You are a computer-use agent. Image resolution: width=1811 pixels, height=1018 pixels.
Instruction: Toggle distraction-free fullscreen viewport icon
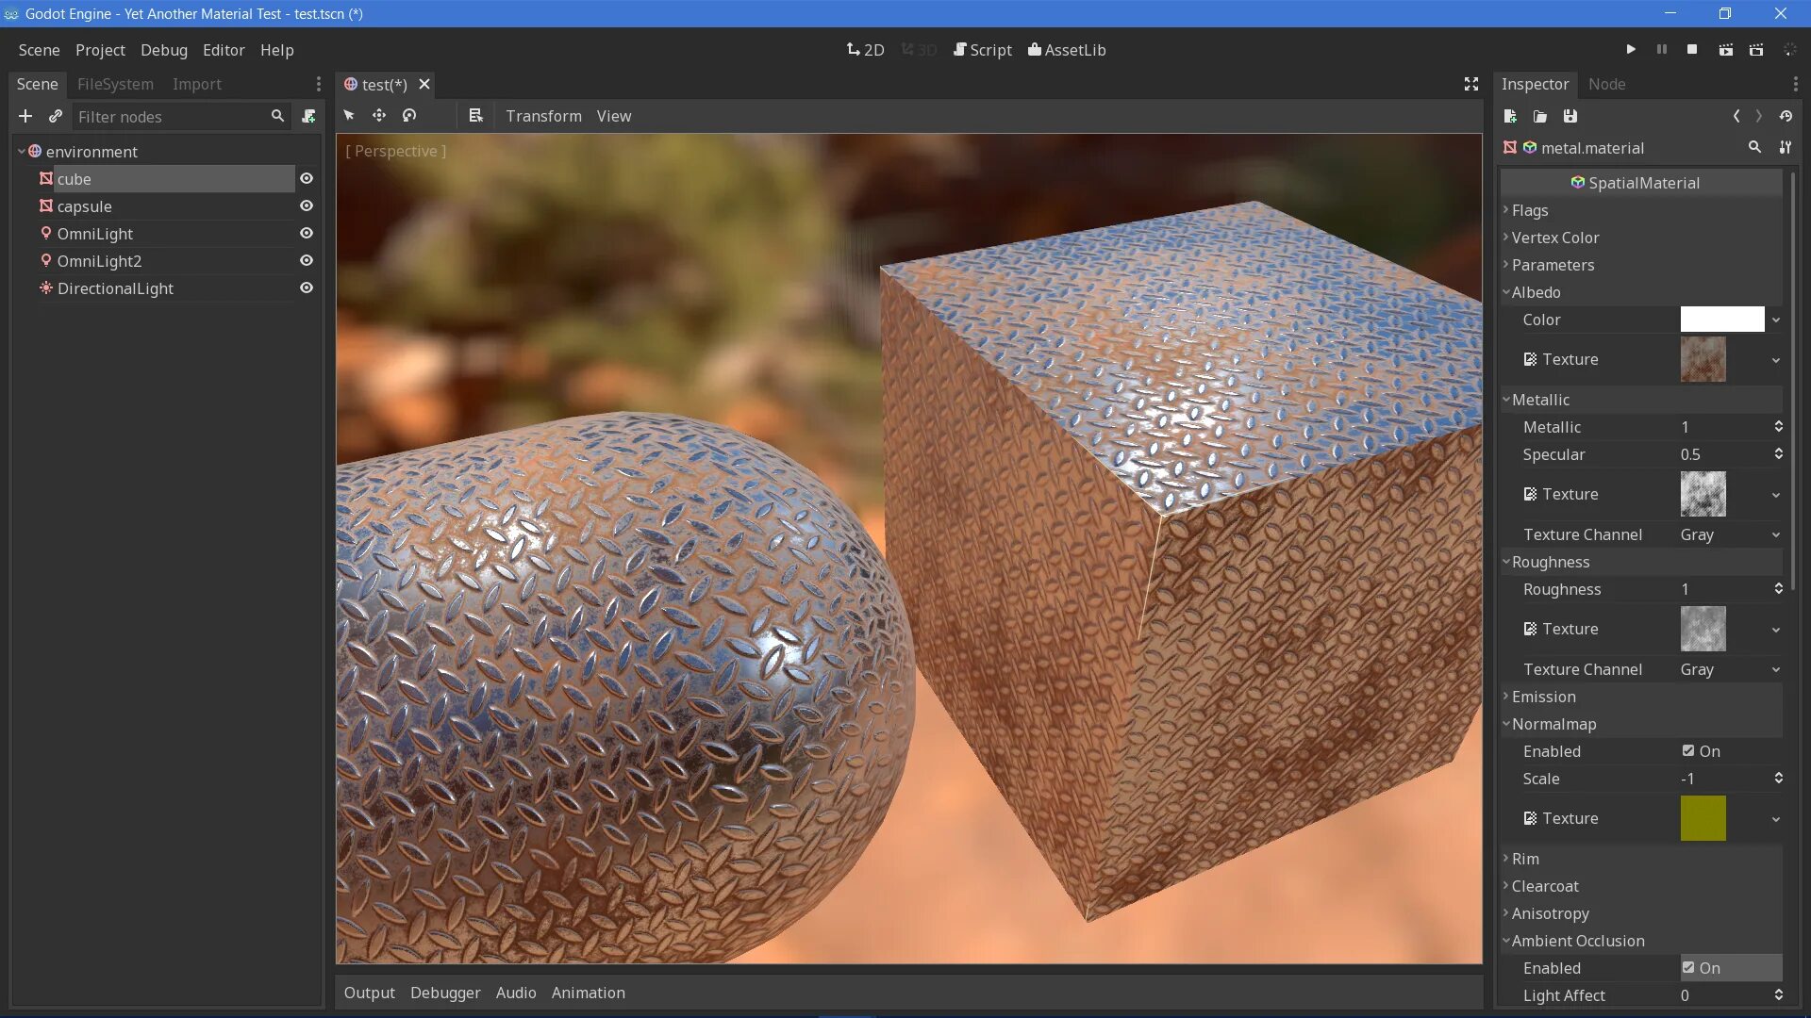tap(1470, 84)
